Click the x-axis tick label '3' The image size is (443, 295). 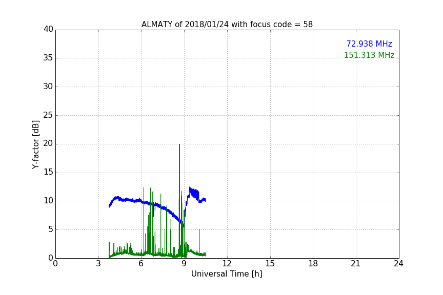pyautogui.click(x=98, y=264)
